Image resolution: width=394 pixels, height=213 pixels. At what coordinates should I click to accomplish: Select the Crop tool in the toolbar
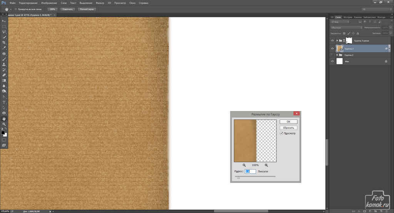click(x=4, y=43)
